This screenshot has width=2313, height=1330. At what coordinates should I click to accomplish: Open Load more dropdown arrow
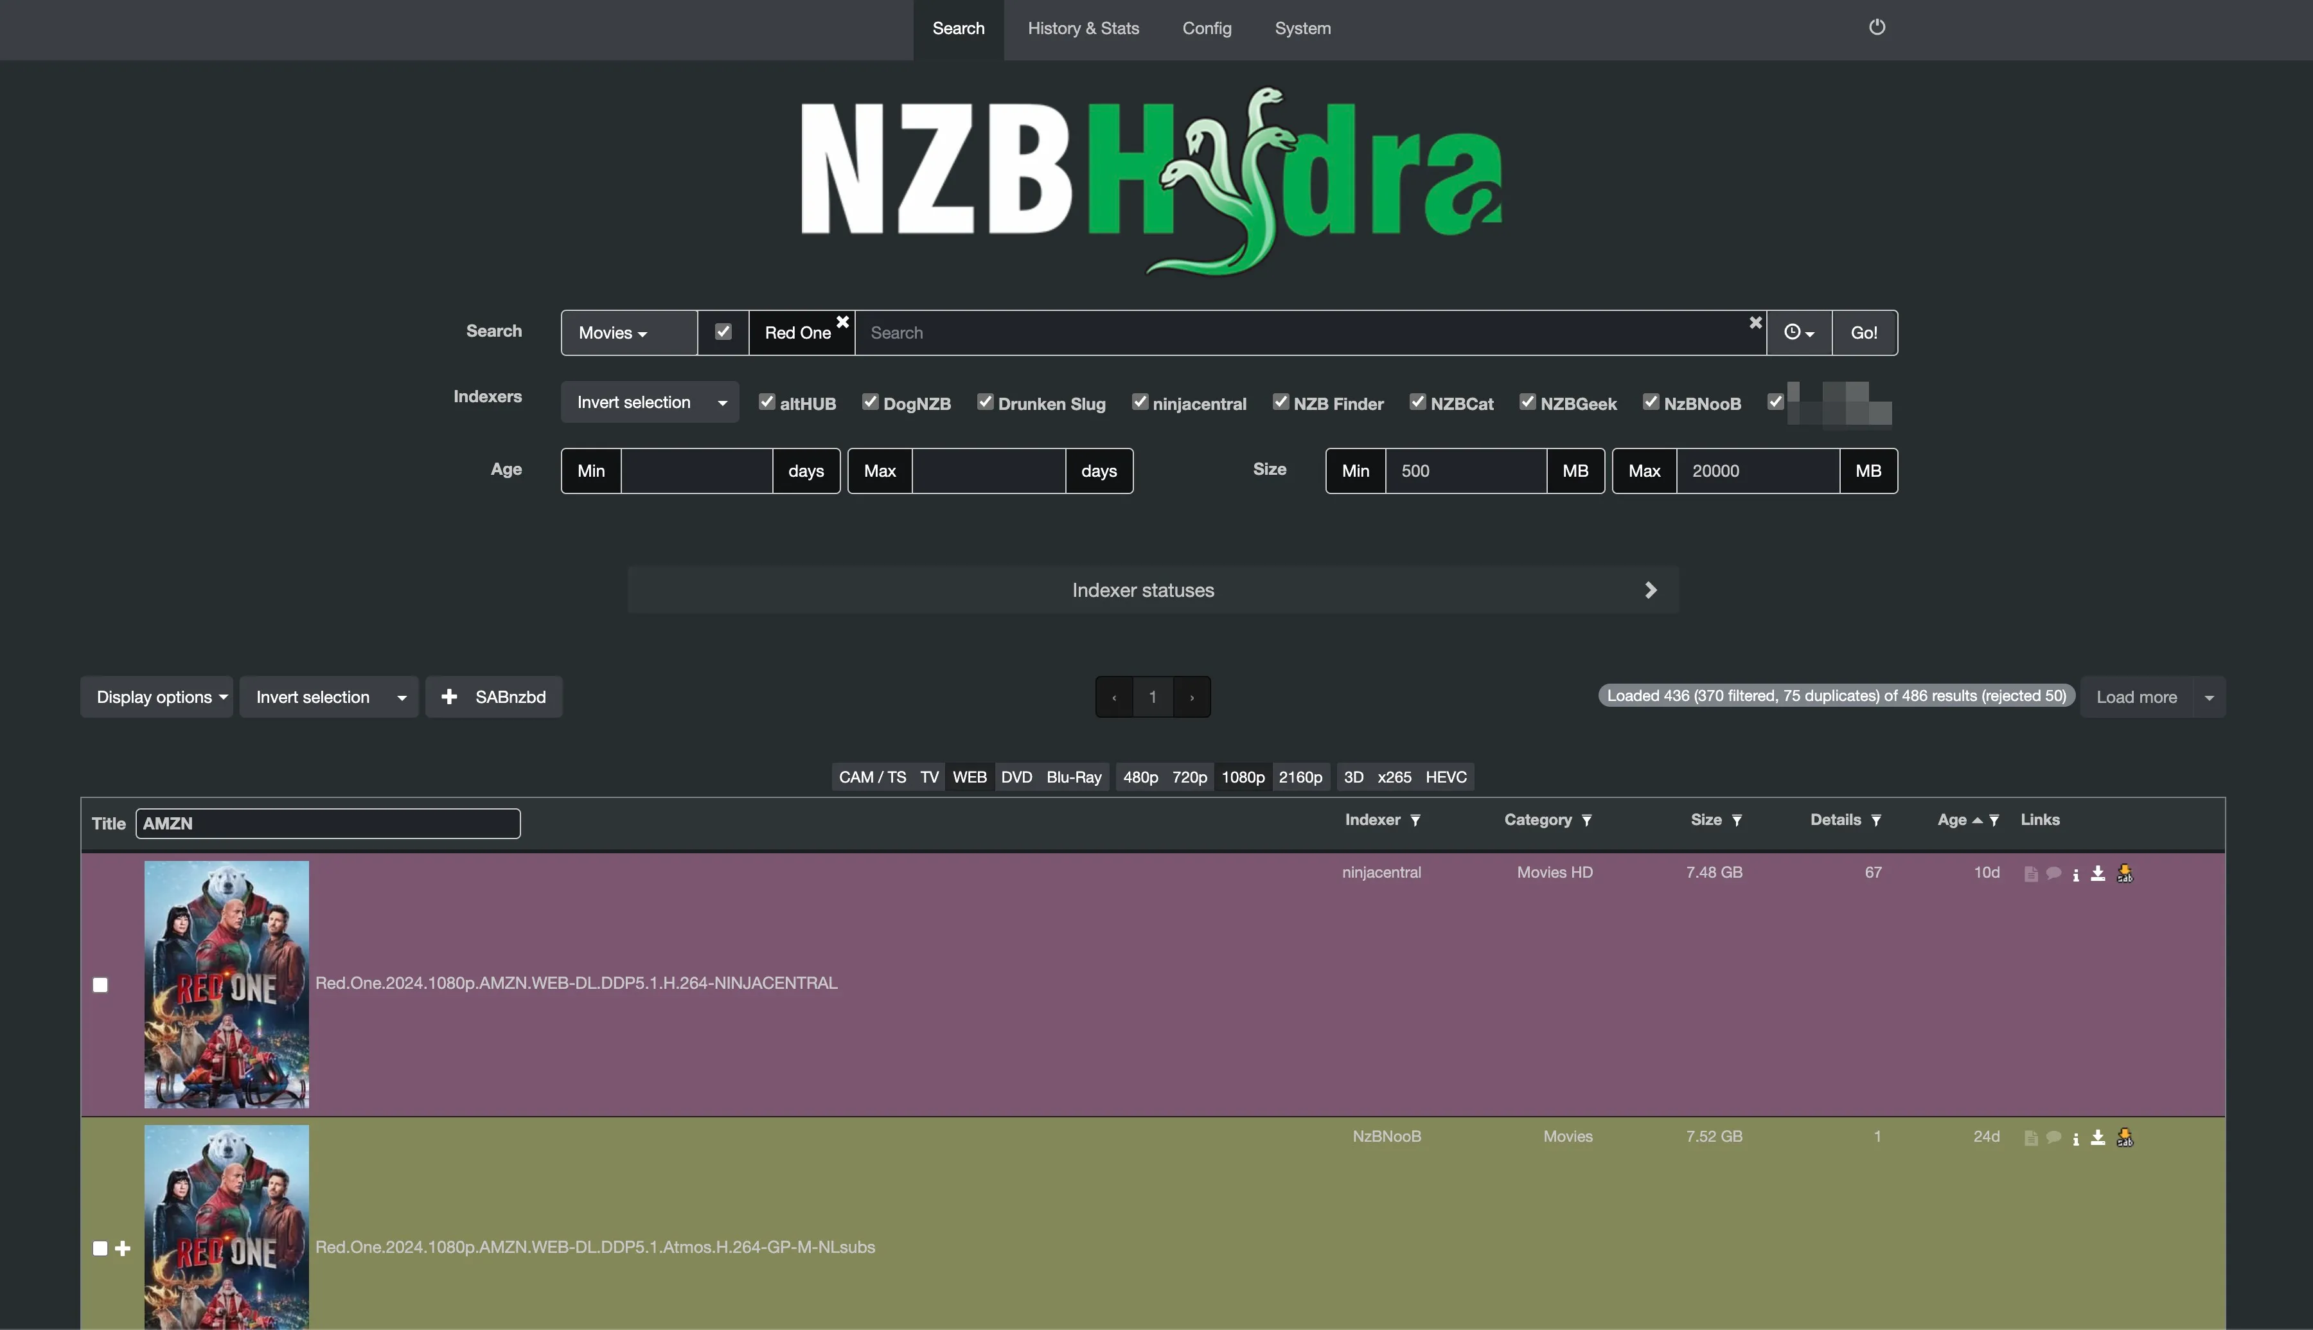tap(2209, 698)
